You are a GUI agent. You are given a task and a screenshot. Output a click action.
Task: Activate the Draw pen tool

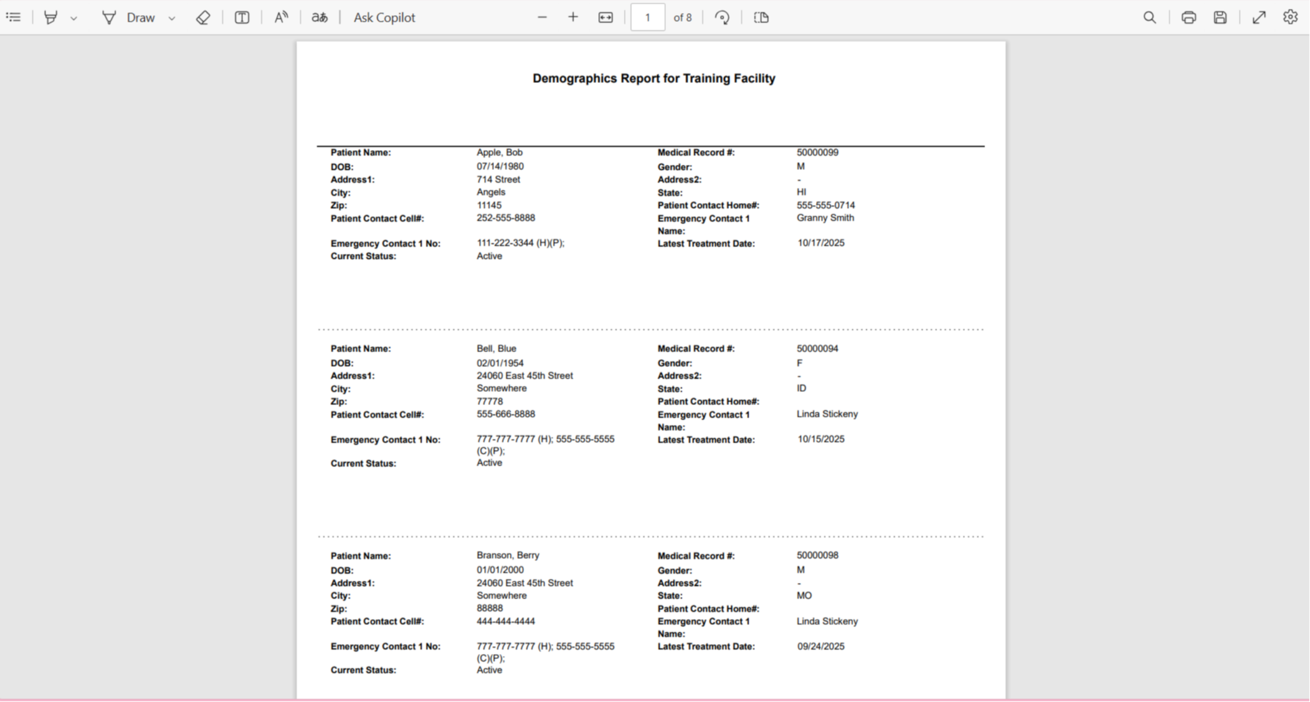(x=129, y=17)
